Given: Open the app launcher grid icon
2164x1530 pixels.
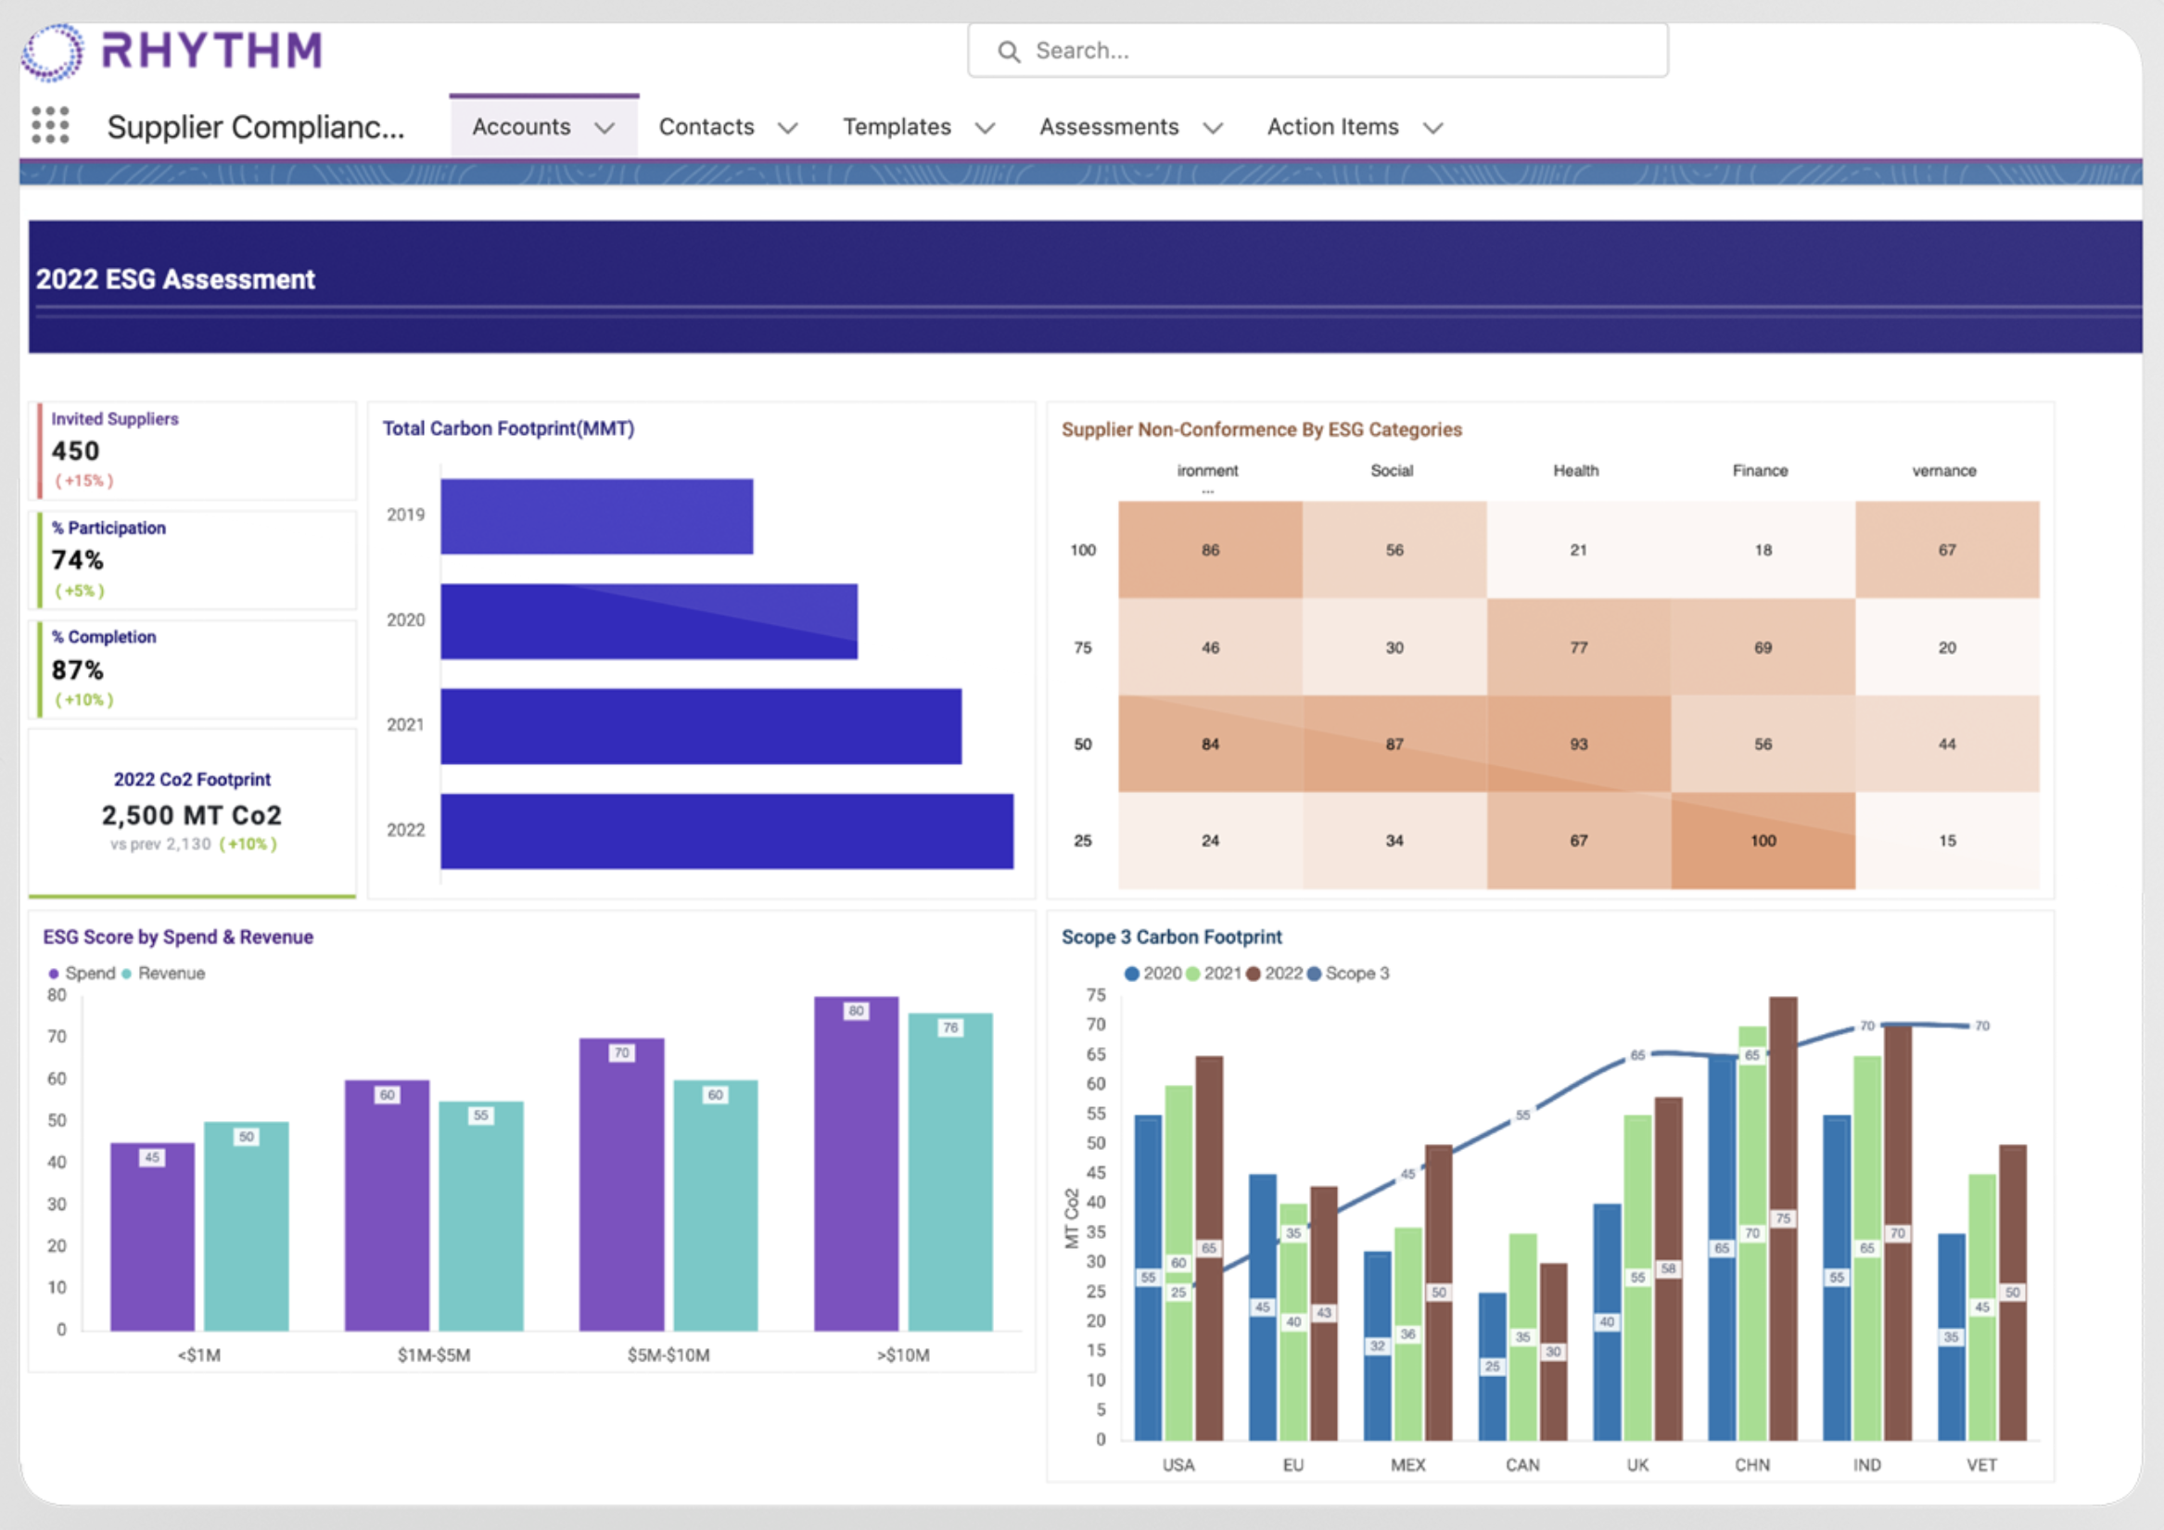Looking at the screenshot, I should coord(50,125).
